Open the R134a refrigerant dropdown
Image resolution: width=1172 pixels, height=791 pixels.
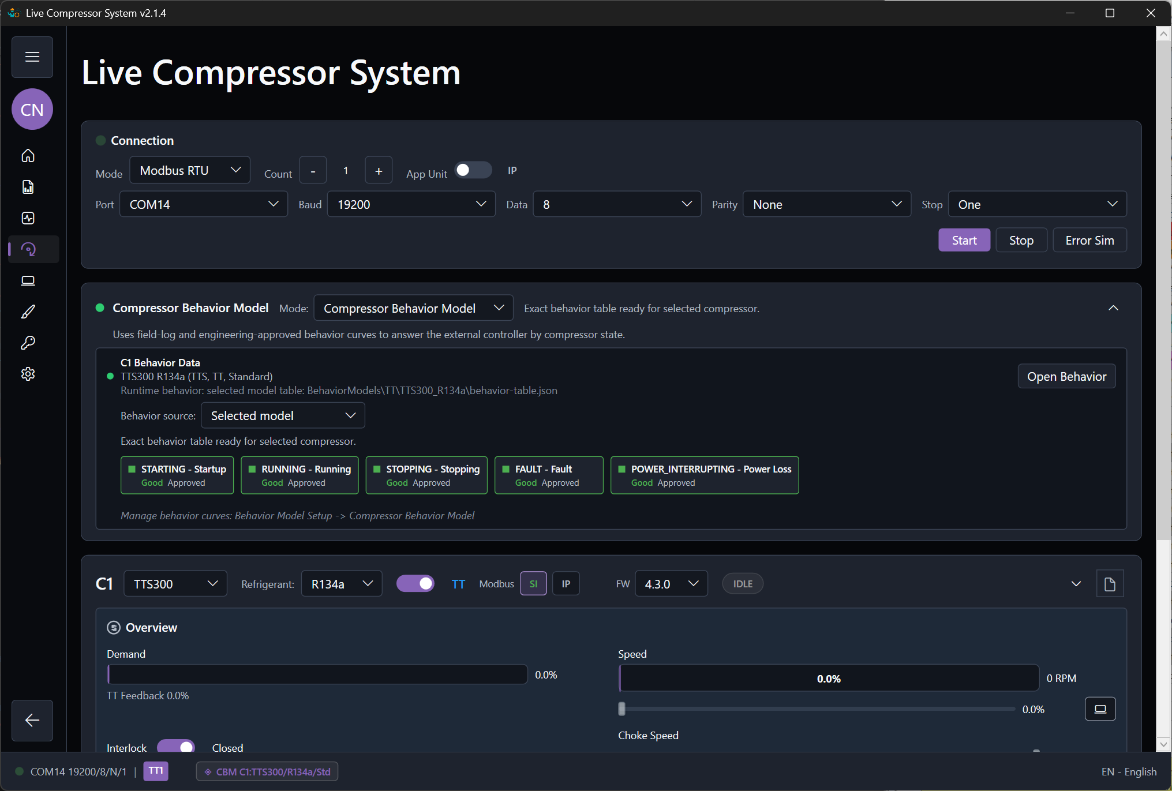(x=342, y=584)
